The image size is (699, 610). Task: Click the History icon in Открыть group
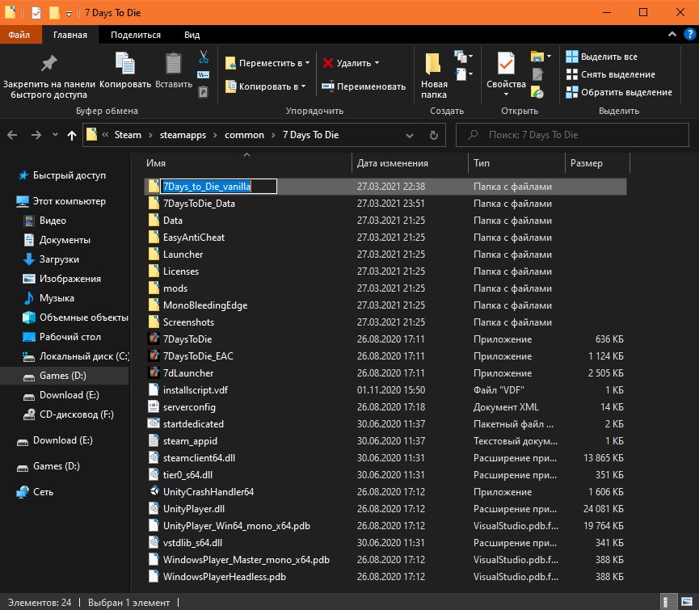(537, 92)
